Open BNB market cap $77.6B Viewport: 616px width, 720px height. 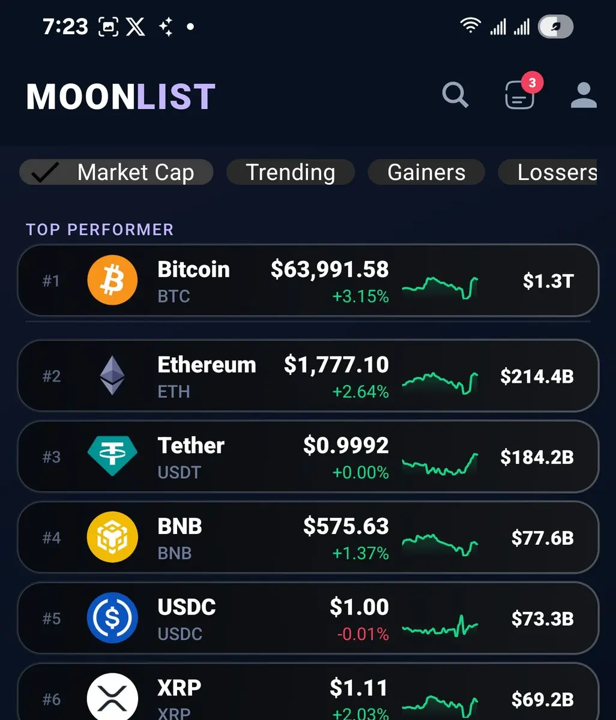pyautogui.click(x=542, y=538)
